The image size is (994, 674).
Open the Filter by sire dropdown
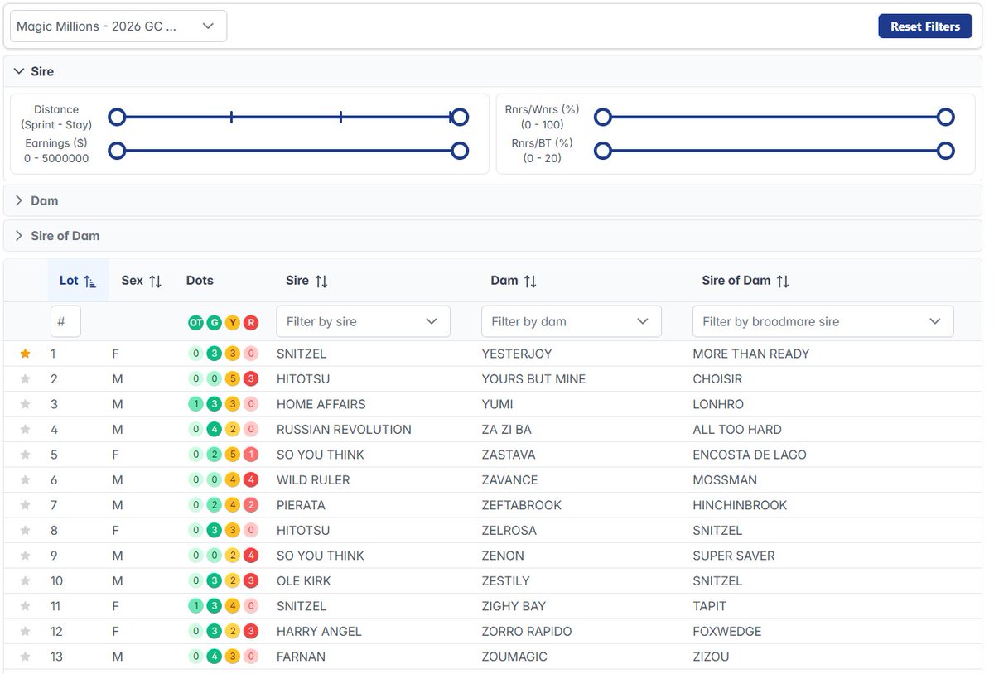tap(364, 321)
